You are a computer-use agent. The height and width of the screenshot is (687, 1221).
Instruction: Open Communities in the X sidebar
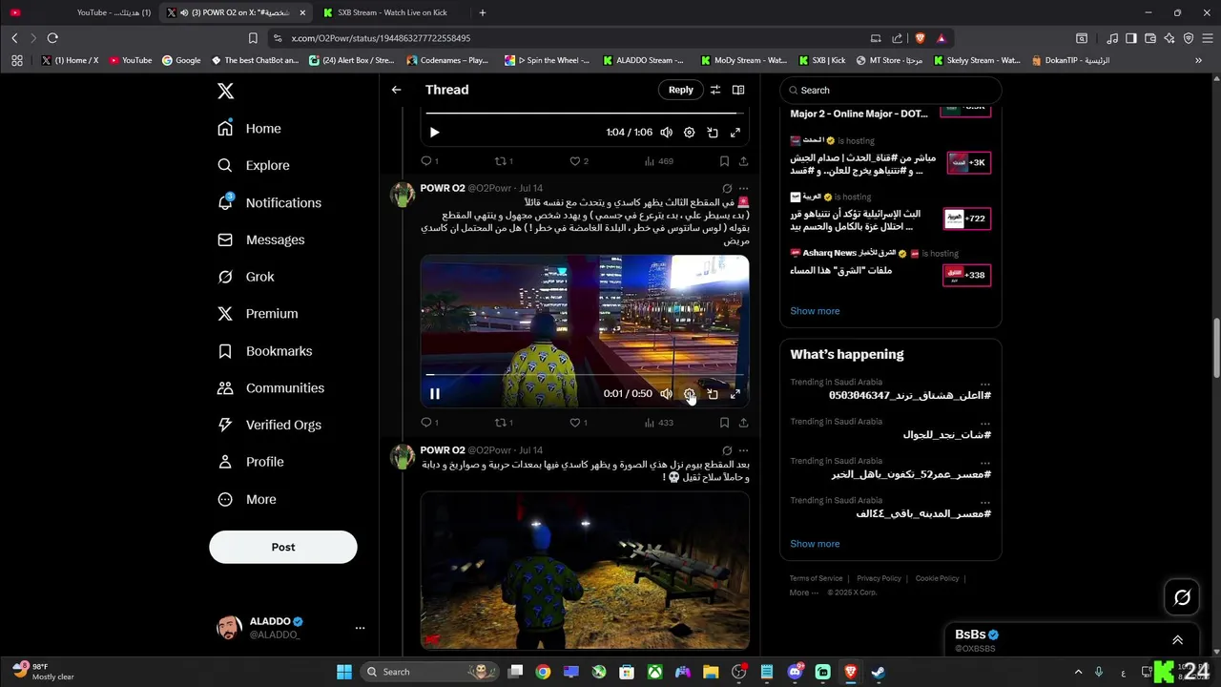[271, 388]
